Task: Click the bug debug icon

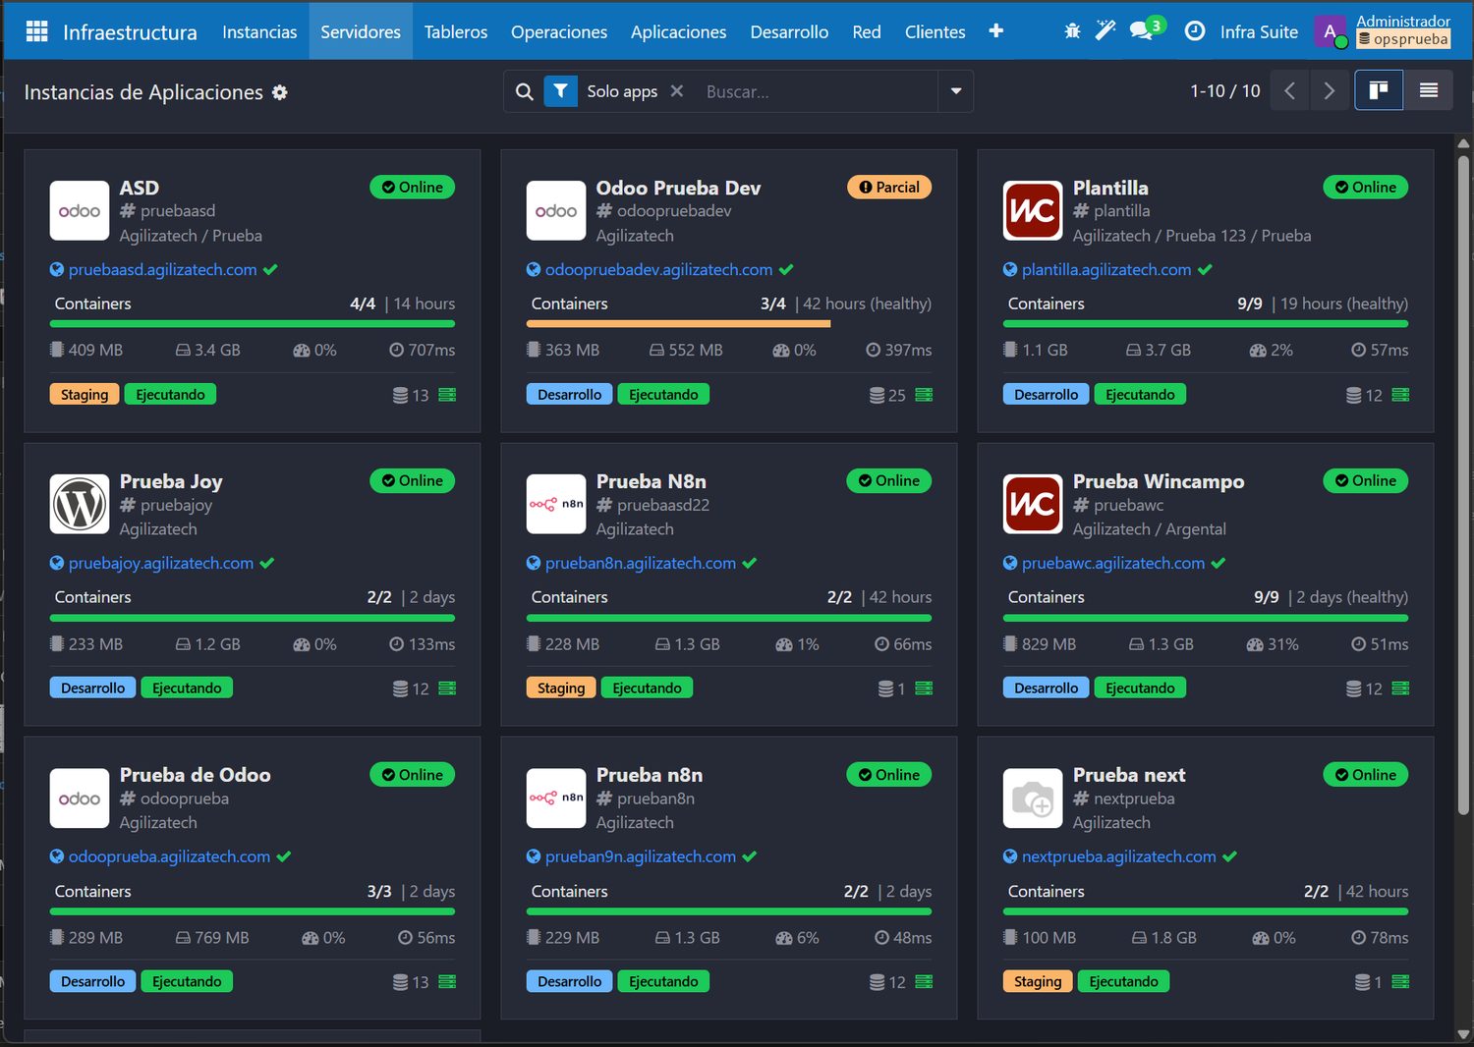Action: (x=1072, y=31)
